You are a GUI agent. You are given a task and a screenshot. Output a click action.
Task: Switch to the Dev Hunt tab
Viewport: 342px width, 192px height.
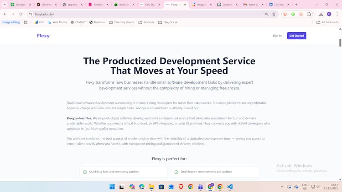(x=47, y=5)
